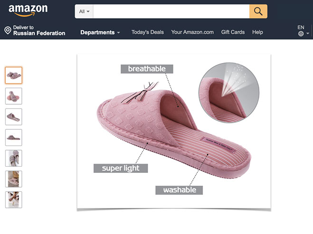
Task: Go to Your Amazon.com
Action: pyautogui.click(x=192, y=32)
